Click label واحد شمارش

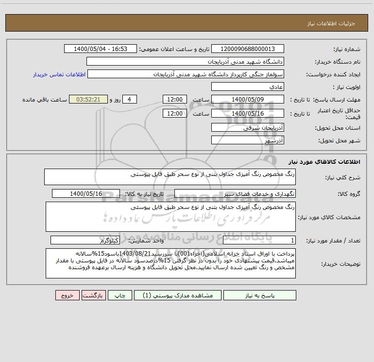146,241
